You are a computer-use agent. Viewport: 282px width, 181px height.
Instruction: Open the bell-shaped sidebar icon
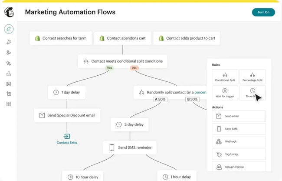pyautogui.click(x=9, y=42)
